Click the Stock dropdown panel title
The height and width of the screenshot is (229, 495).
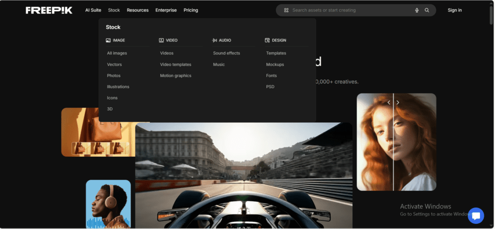pyautogui.click(x=113, y=27)
